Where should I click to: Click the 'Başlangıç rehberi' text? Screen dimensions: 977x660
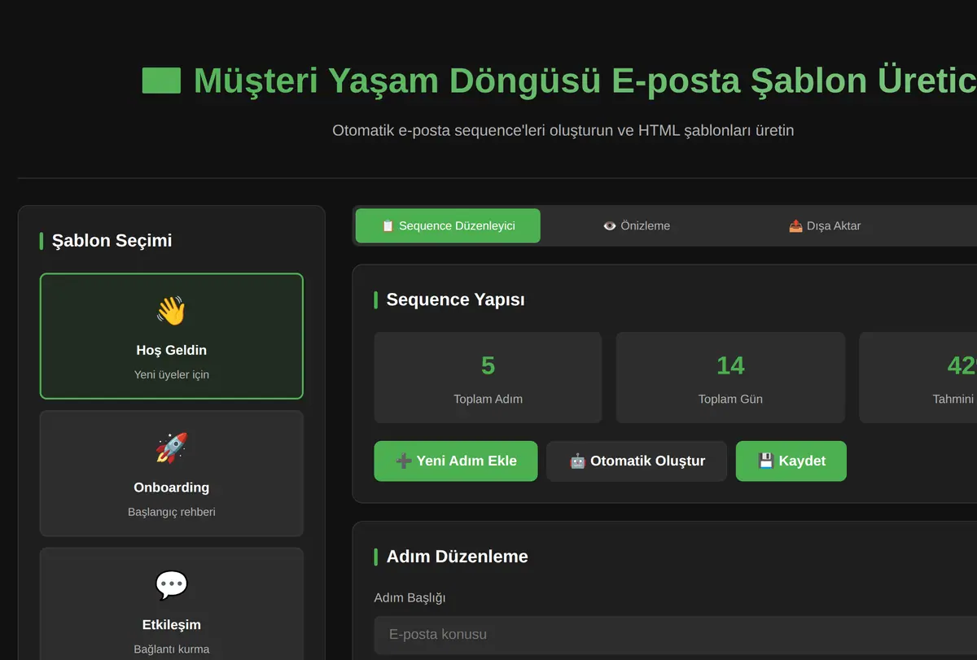coord(172,512)
